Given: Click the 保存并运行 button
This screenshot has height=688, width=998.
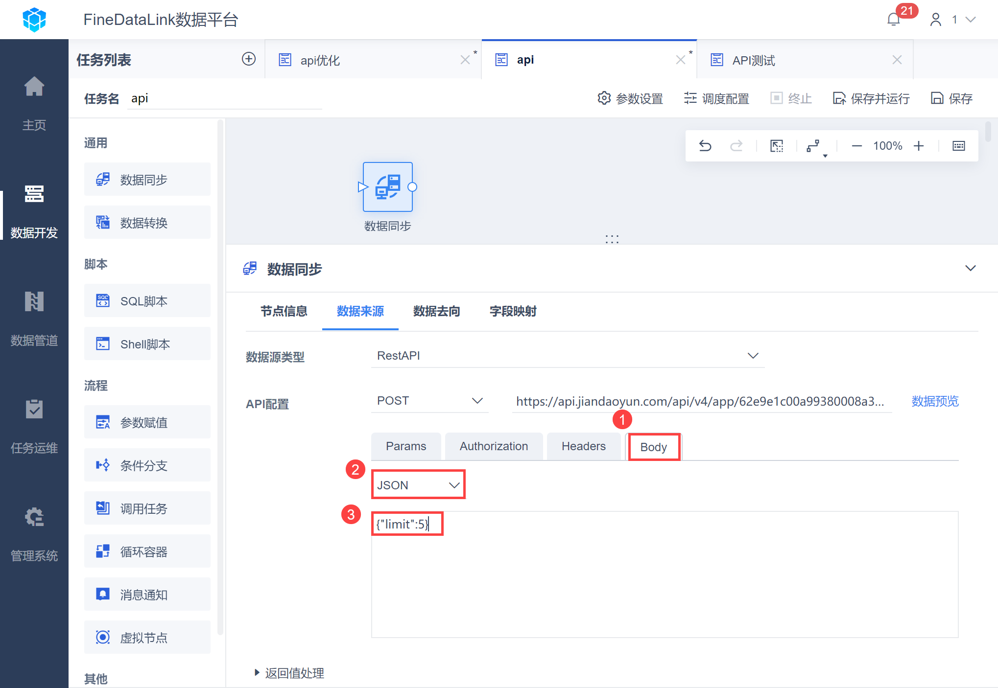Looking at the screenshot, I should [871, 98].
